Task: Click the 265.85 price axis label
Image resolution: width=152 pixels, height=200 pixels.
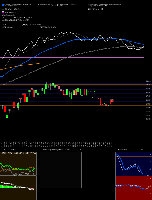Action: 148,100
